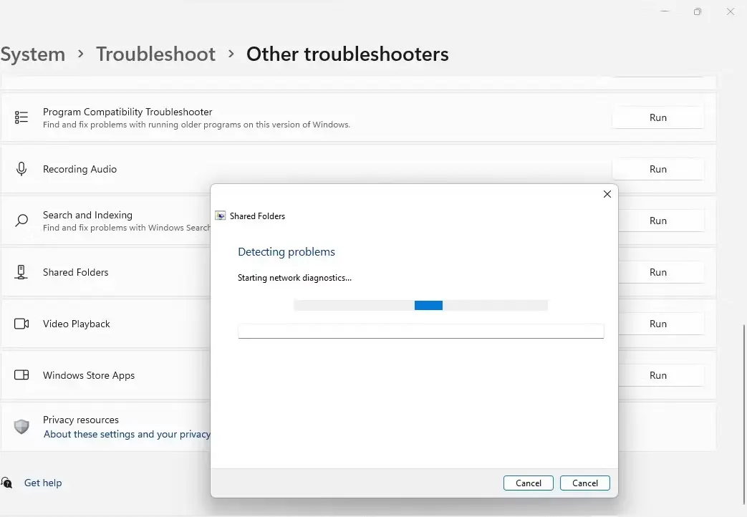Image resolution: width=747 pixels, height=517 pixels.
Task: Select the Recording Audio label
Action: point(79,169)
